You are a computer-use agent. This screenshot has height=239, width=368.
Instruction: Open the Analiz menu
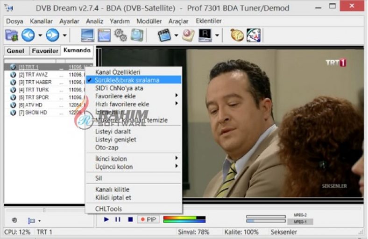(95, 21)
